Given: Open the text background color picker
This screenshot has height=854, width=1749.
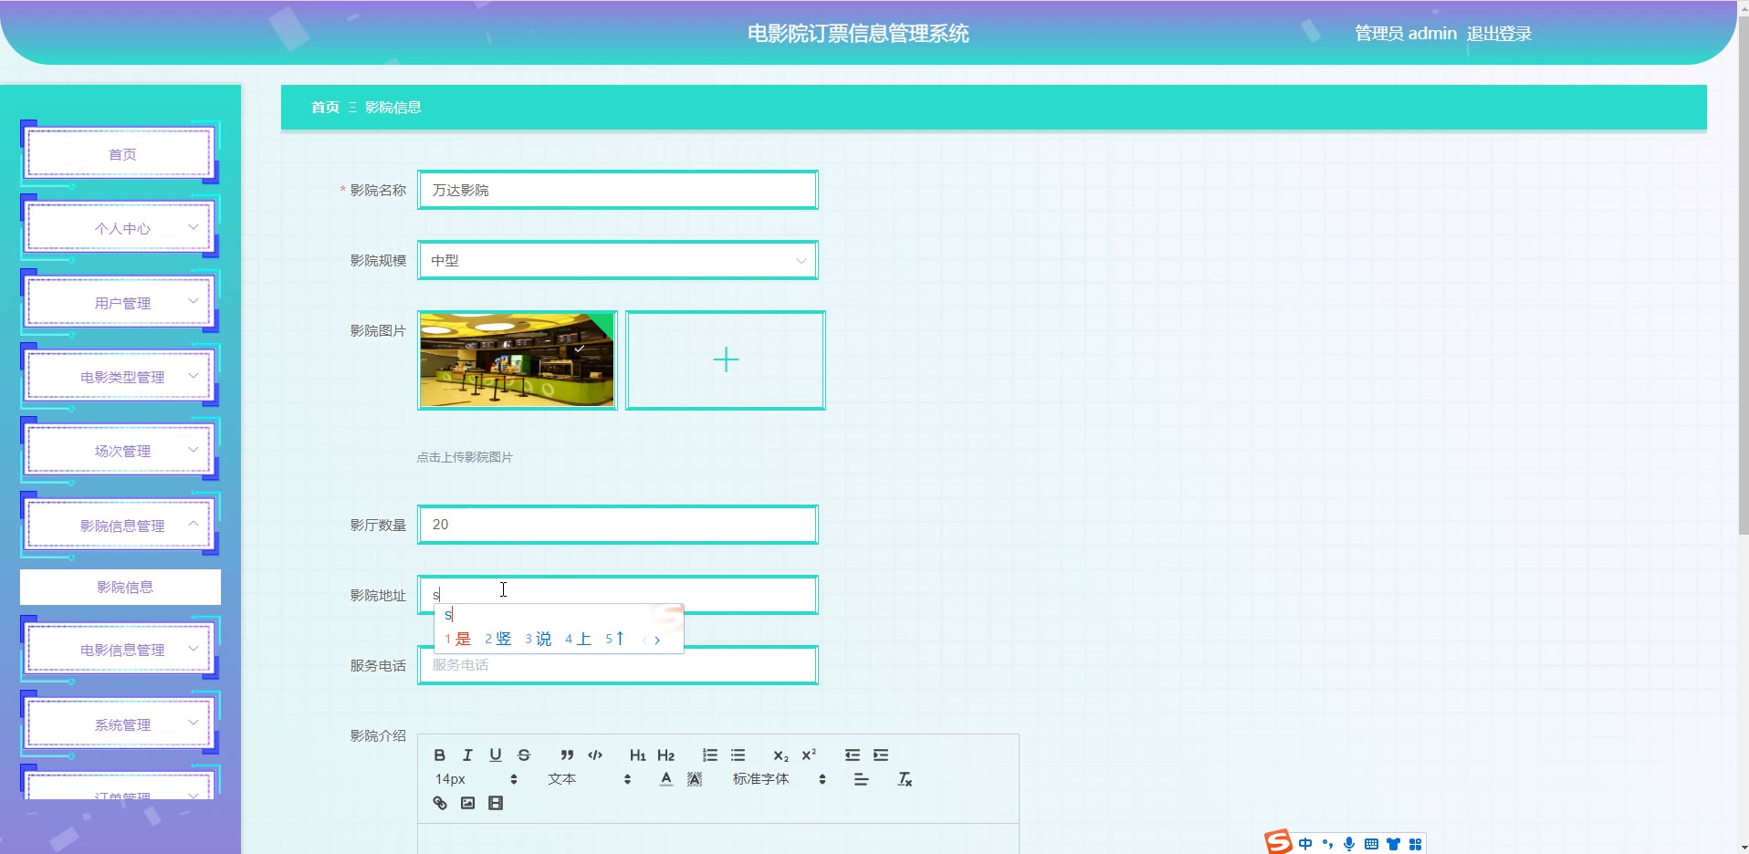Looking at the screenshot, I should 695,779.
